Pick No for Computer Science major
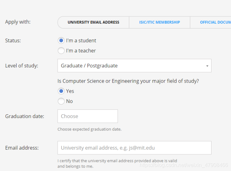This screenshot has width=231, height=171. click(61, 101)
